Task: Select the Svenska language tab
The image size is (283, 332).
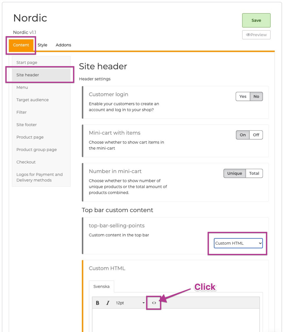Action: click(x=101, y=286)
